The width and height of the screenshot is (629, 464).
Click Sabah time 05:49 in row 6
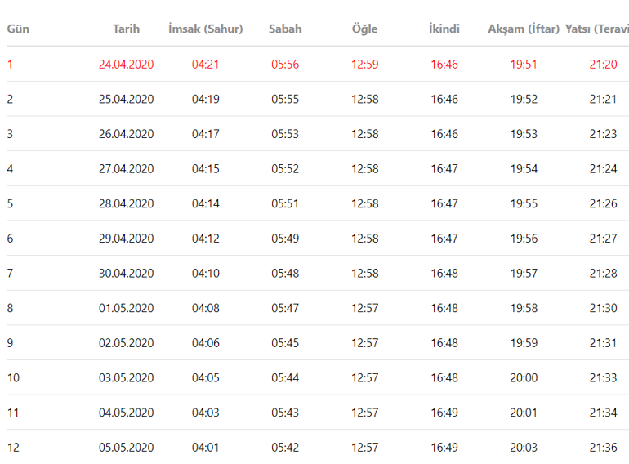pos(285,239)
